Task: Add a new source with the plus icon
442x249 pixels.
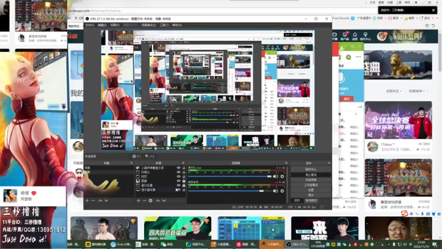Action: (x=139, y=200)
